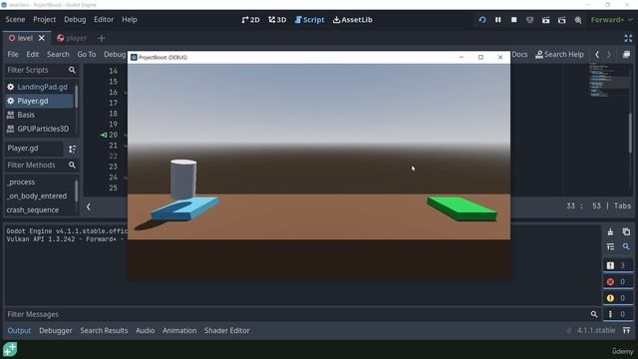The image size is (638, 359).
Task: Reload the running project icon
Action: [482, 20]
